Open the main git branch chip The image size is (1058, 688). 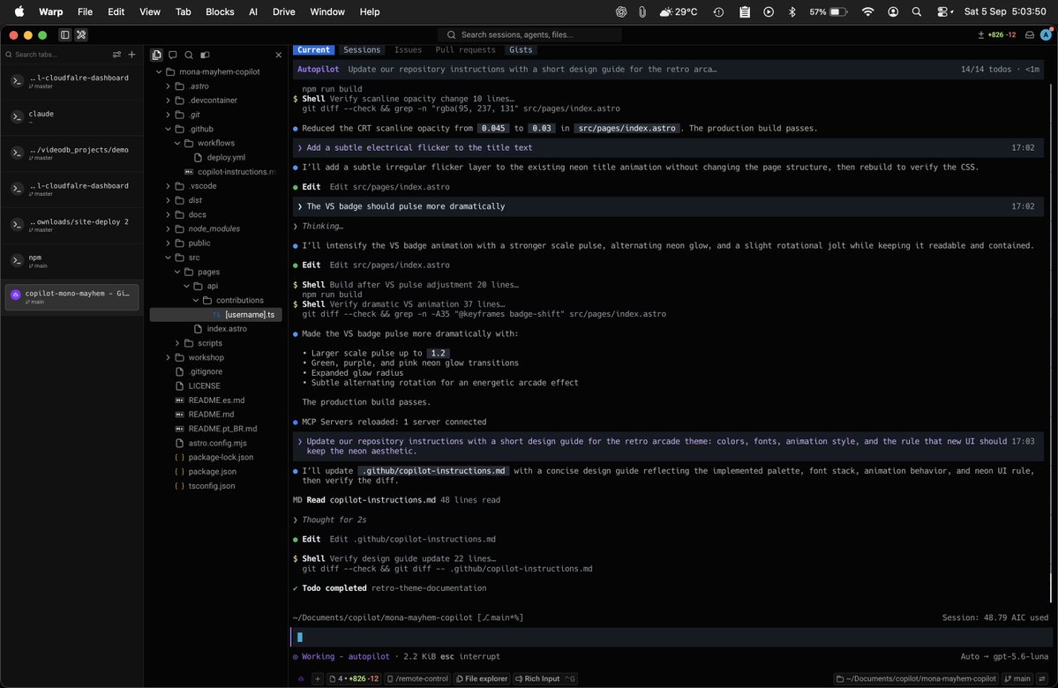1017,678
